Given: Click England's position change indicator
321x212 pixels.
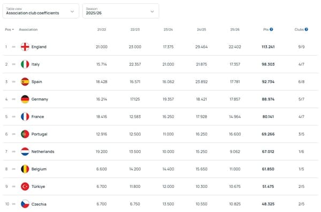Looking at the screenshot, I should (14, 47).
